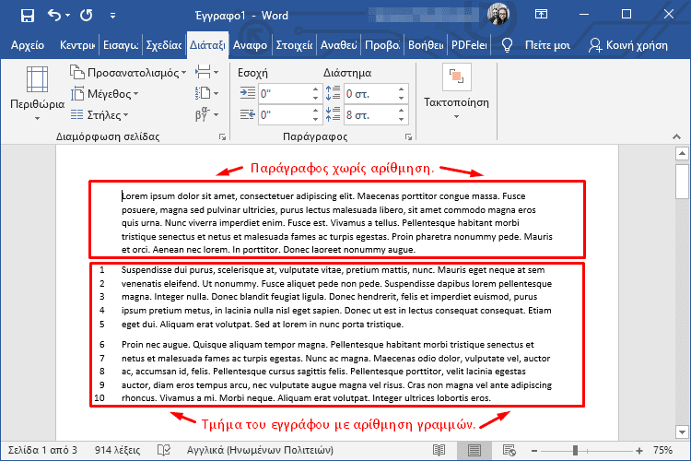
Task: Click the right indent input field
Action: (x=285, y=114)
